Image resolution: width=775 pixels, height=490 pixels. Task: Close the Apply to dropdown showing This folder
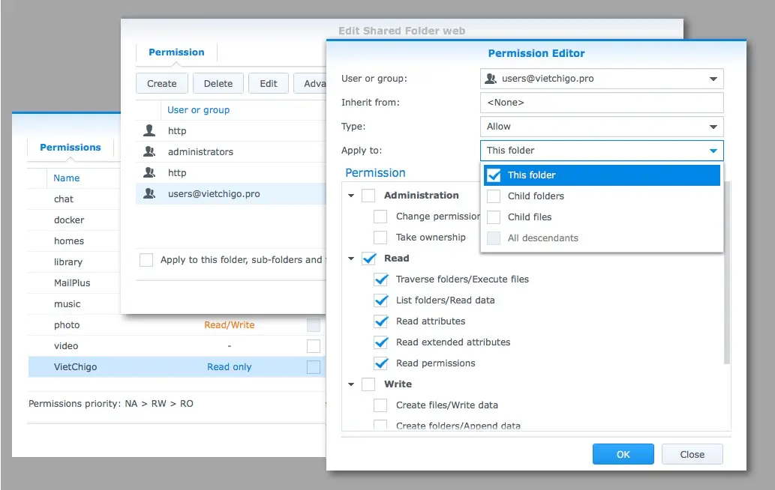tap(713, 151)
